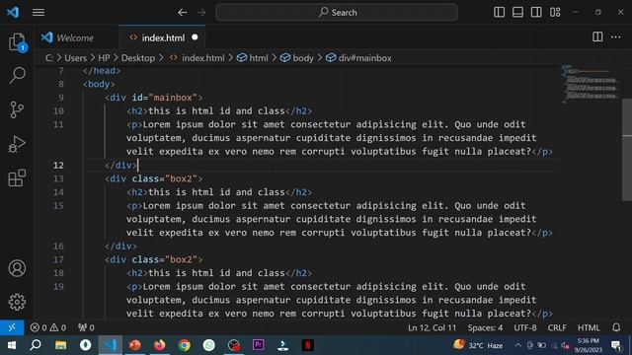Open Windows taskbar search
Screen dimensions: 632x355
click(x=36, y=345)
